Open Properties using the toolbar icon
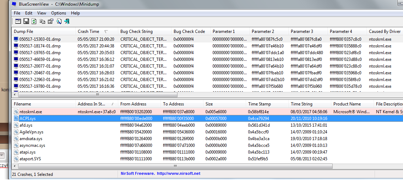 (x=50, y=22)
